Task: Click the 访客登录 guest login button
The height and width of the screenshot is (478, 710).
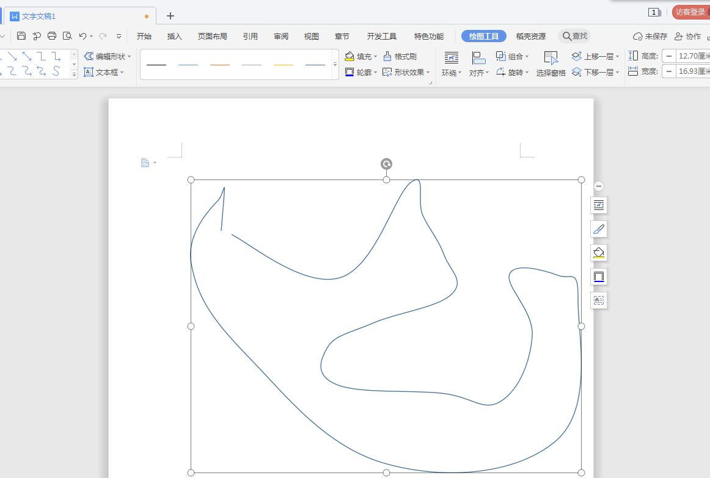Action: (x=690, y=12)
